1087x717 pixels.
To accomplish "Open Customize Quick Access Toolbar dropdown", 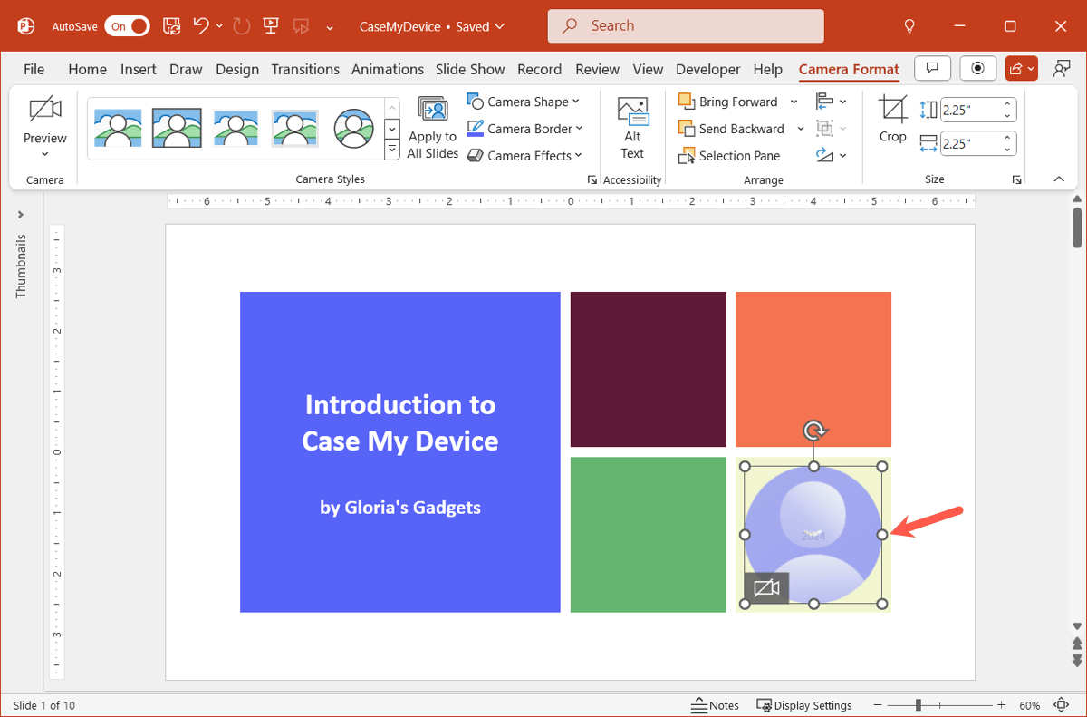I will point(330,26).
